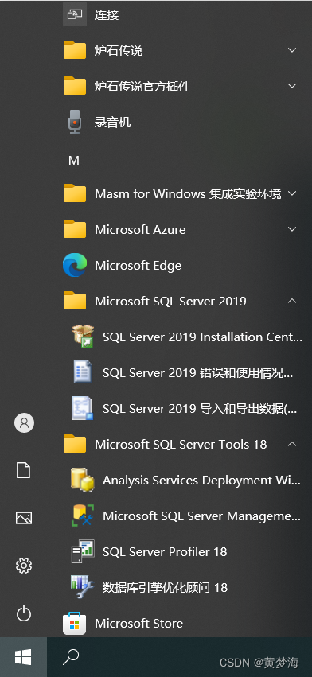Screen dimensions: 312x677
Task: Click the power button icon
Action: coord(24,613)
